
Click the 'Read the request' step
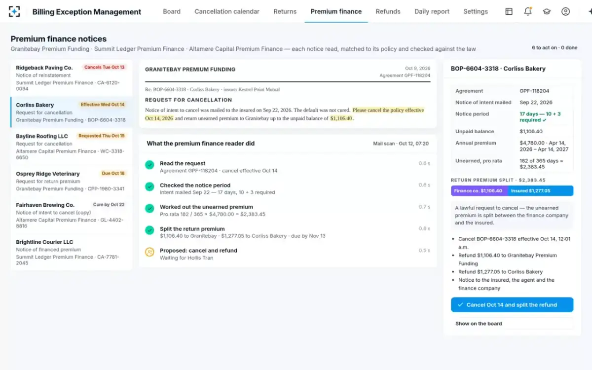288,167
